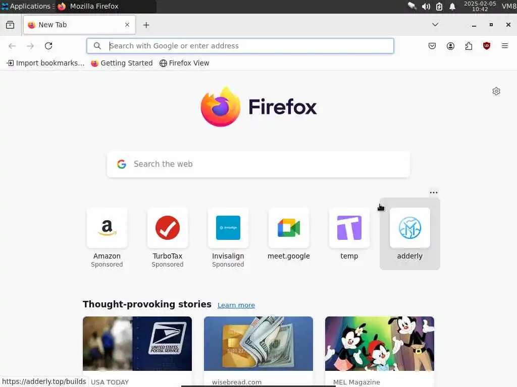Expand the list all tabs chevron
The height and width of the screenshot is (387, 517).
pos(435,25)
